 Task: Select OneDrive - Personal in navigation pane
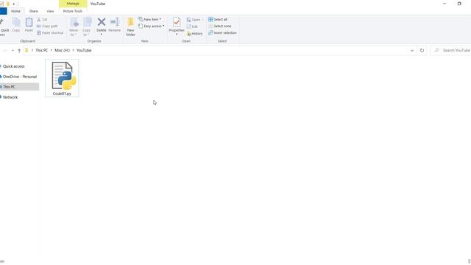(20, 77)
